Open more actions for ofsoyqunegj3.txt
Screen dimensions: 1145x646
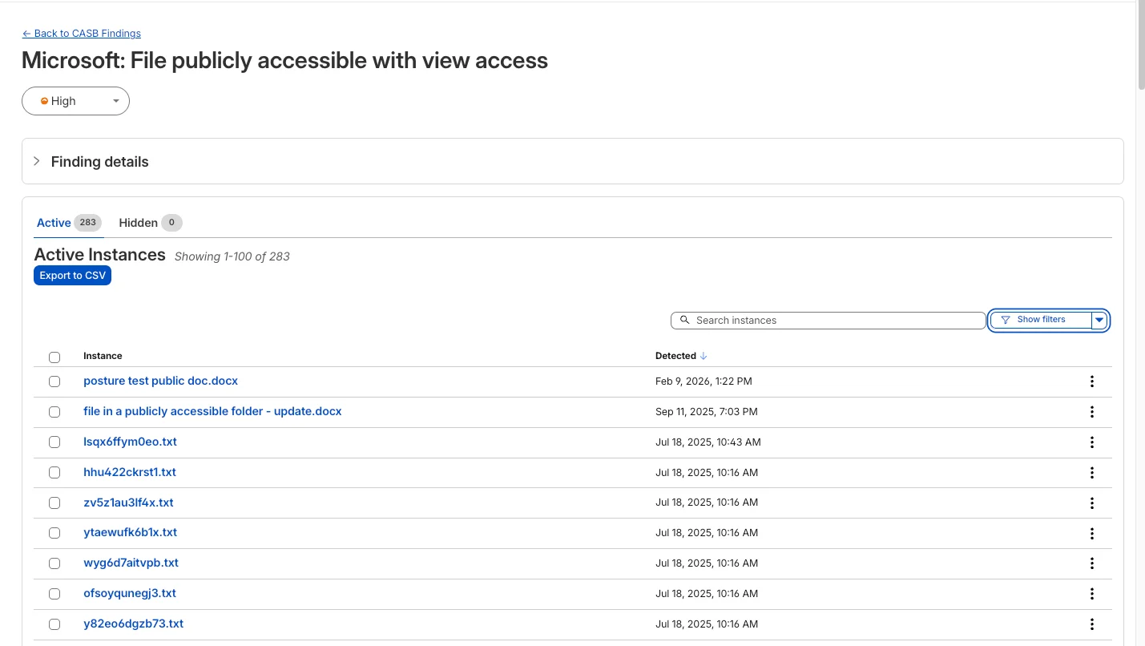click(1091, 594)
